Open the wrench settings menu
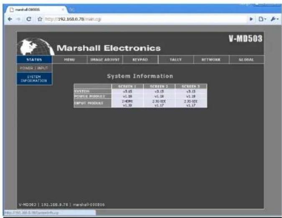Screen dimensions: 282x218 tap(274, 19)
